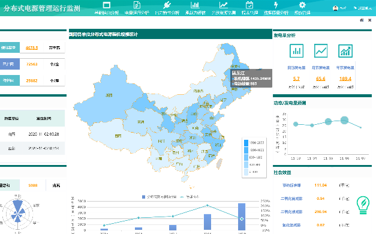Open the 189.4 yearly generation link

pos(345,79)
